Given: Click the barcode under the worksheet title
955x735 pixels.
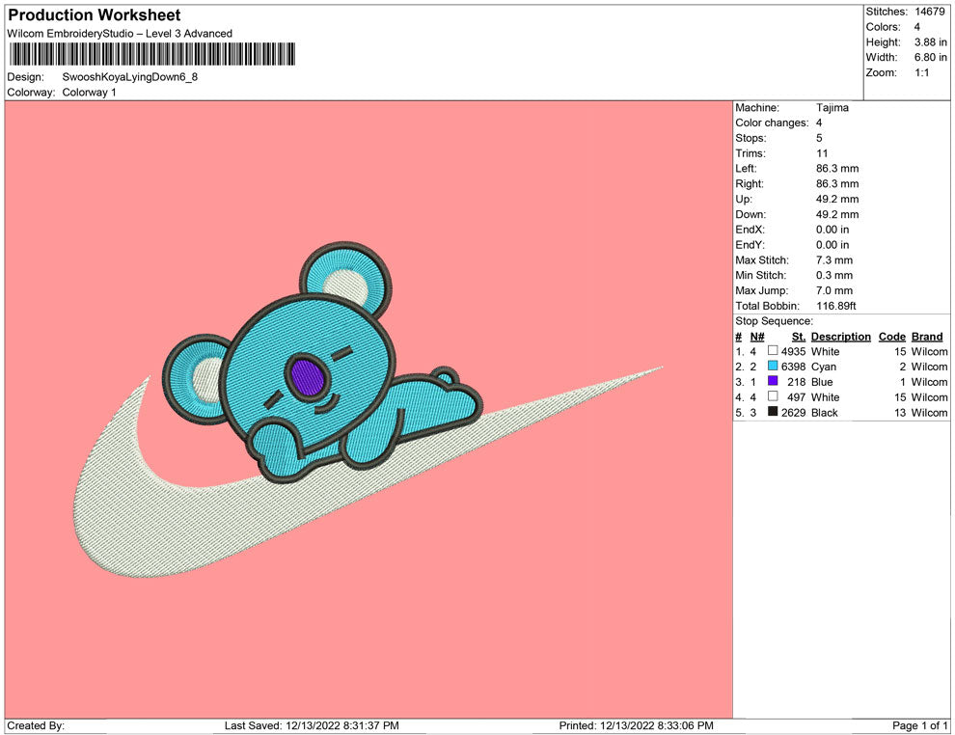Looking at the screenshot, I should pos(152,55).
